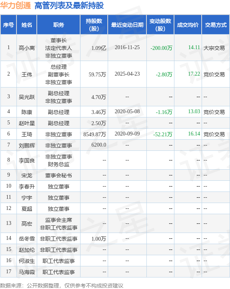Click the 职务 column header
230x289 pixels.
pyautogui.click(x=59, y=25)
